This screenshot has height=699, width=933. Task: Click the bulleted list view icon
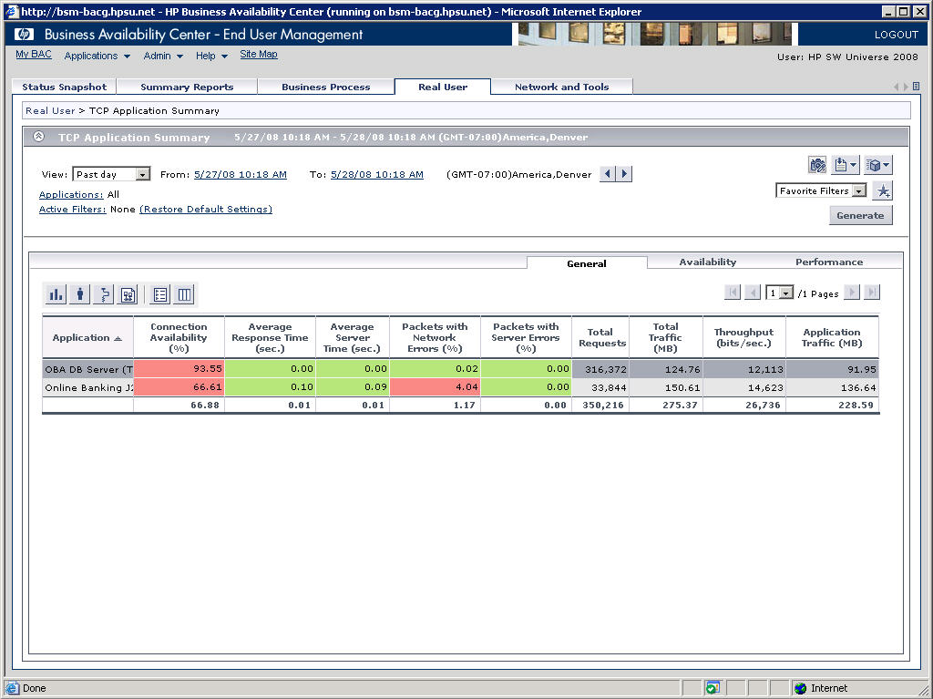coord(160,294)
